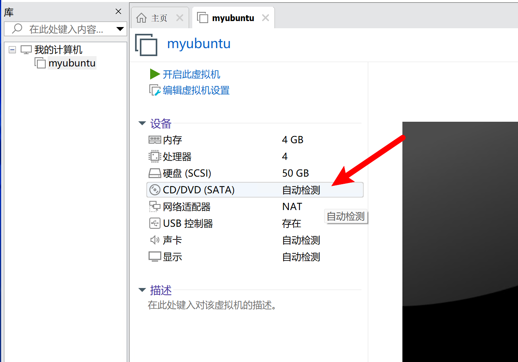
Task: Click the processor count value 4
Action: (x=285, y=157)
